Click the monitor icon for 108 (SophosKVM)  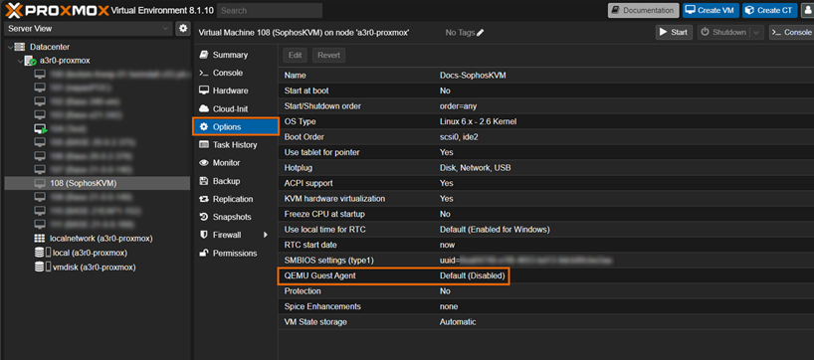40,183
